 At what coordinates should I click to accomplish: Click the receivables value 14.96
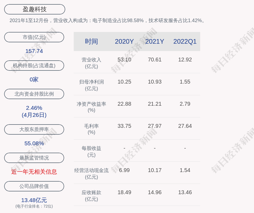[x=155, y=192]
